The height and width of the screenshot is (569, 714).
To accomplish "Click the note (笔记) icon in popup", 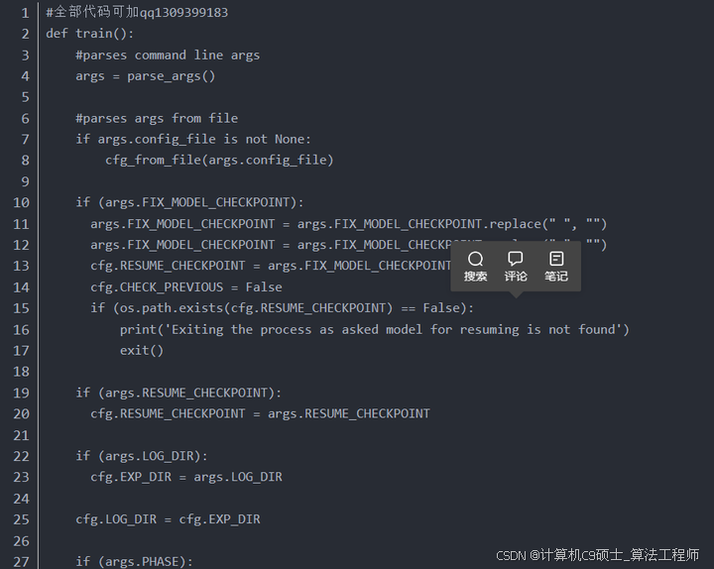I will [556, 260].
